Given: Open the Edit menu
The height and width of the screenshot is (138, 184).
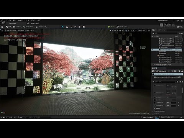Looking at the screenshot, I should (14, 20).
